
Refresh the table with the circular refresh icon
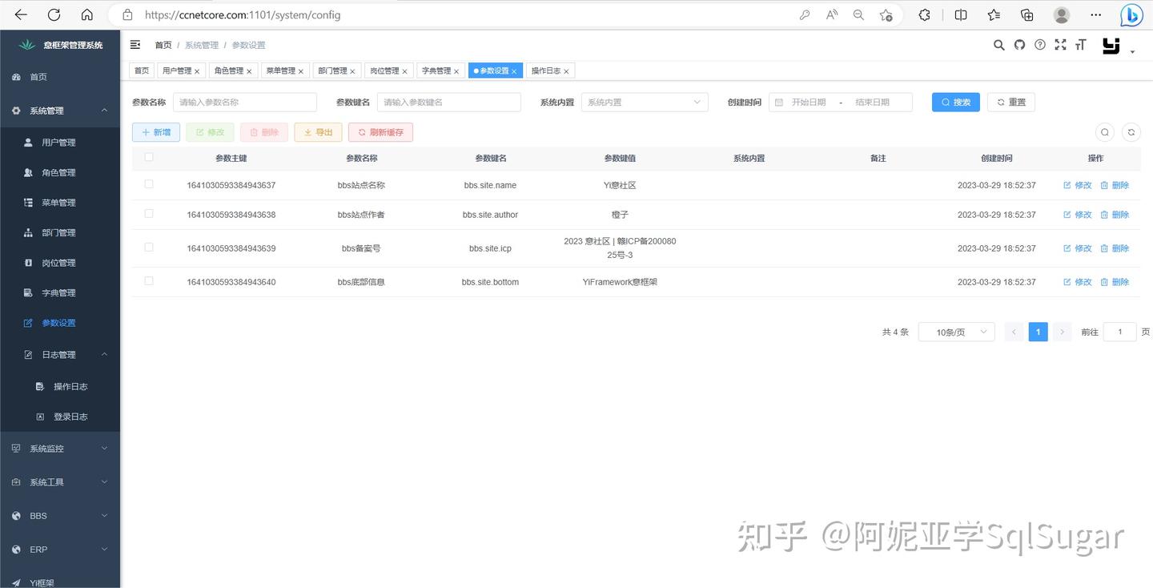click(1131, 132)
